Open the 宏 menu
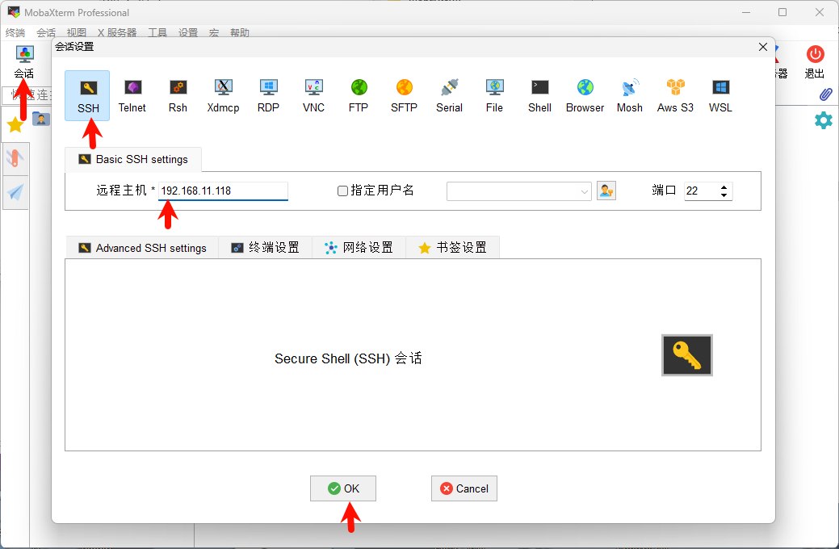The width and height of the screenshot is (839, 549). (214, 32)
